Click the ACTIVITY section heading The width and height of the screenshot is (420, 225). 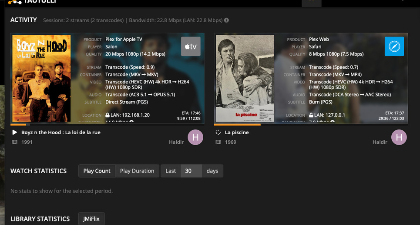pos(24,20)
